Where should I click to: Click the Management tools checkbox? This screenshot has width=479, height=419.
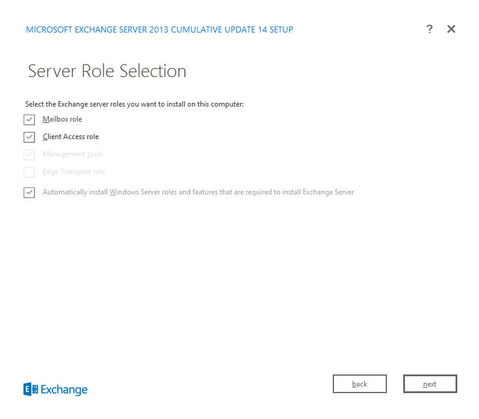pos(29,154)
